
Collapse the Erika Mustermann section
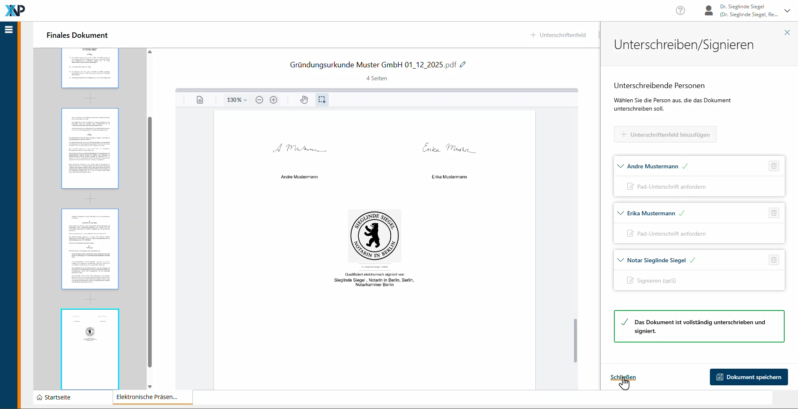point(621,213)
